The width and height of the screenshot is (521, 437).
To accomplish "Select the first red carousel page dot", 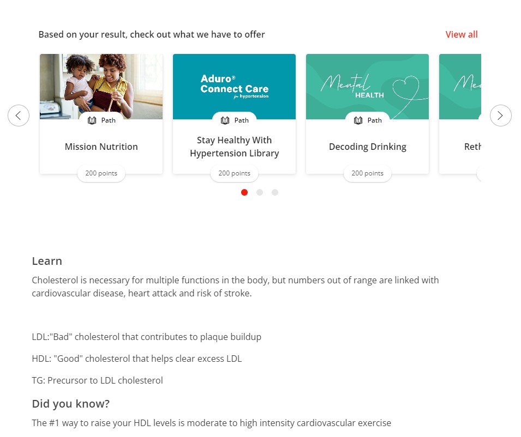I will (244, 192).
